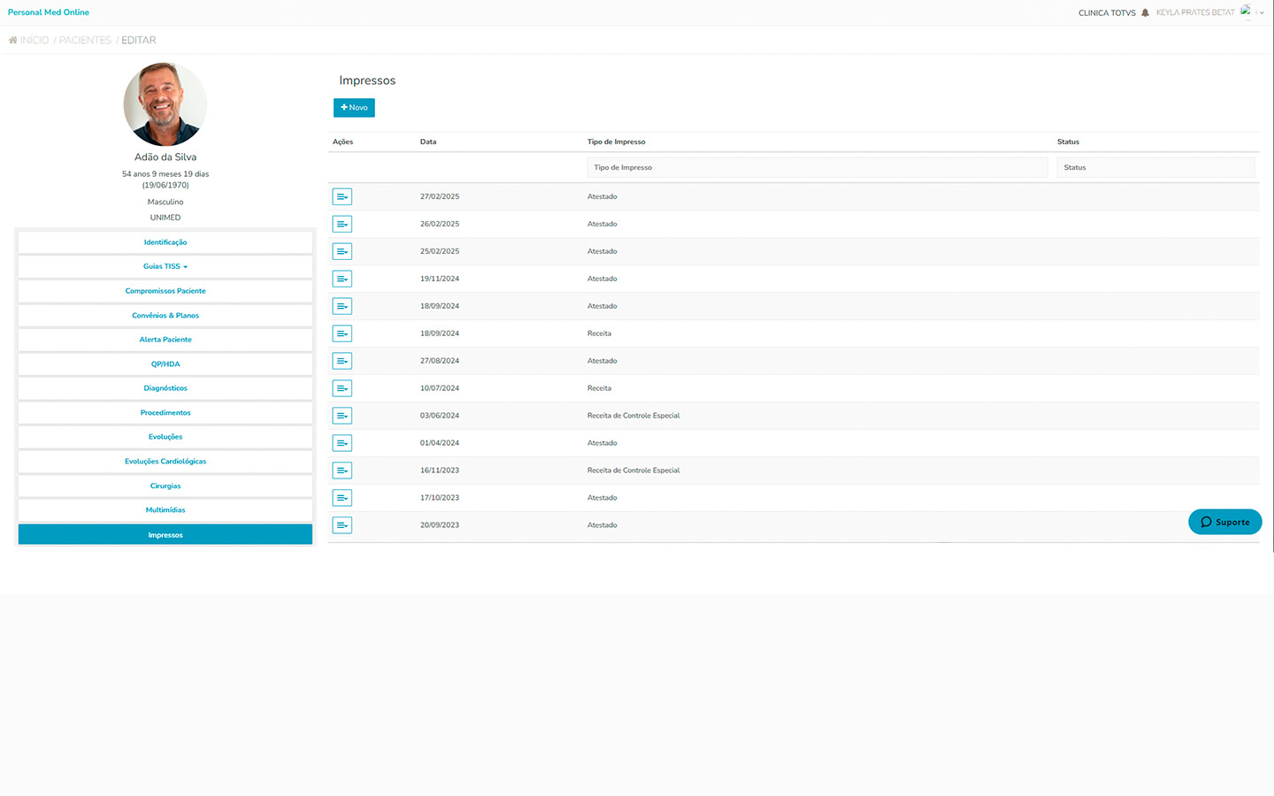Open the Identificação section
Screen dimensions: 1274x796
(165, 242)
